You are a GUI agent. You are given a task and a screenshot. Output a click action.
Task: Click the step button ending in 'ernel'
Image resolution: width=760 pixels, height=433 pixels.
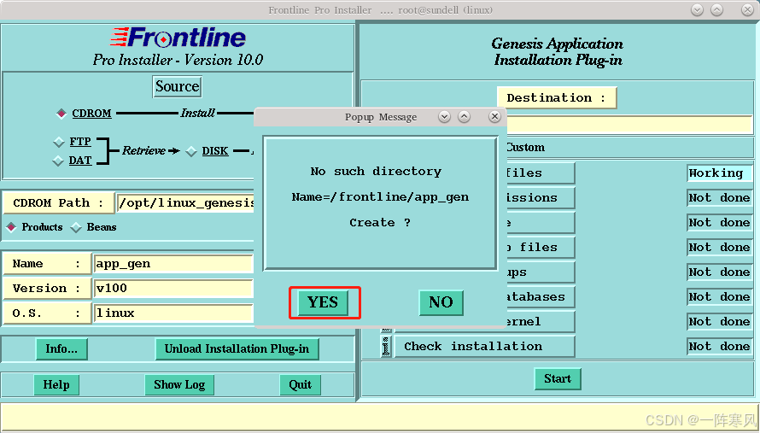[541, 321]
